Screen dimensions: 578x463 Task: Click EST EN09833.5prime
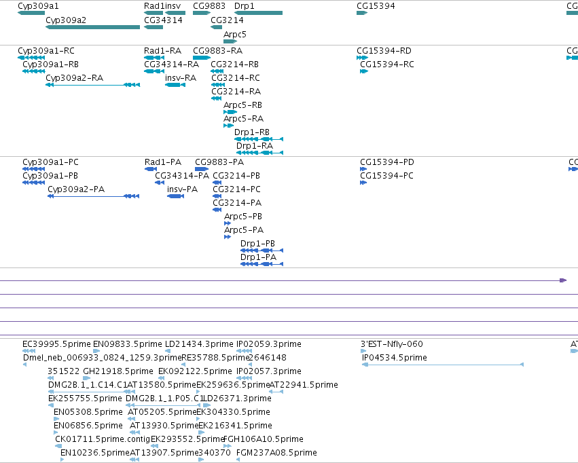pos(127,344)
